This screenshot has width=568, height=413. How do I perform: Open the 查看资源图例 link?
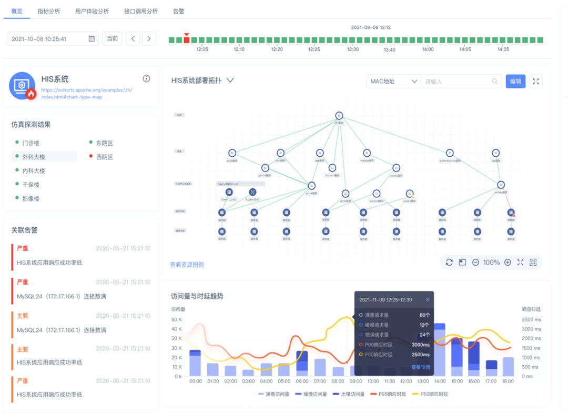click(x=186, y=265)
